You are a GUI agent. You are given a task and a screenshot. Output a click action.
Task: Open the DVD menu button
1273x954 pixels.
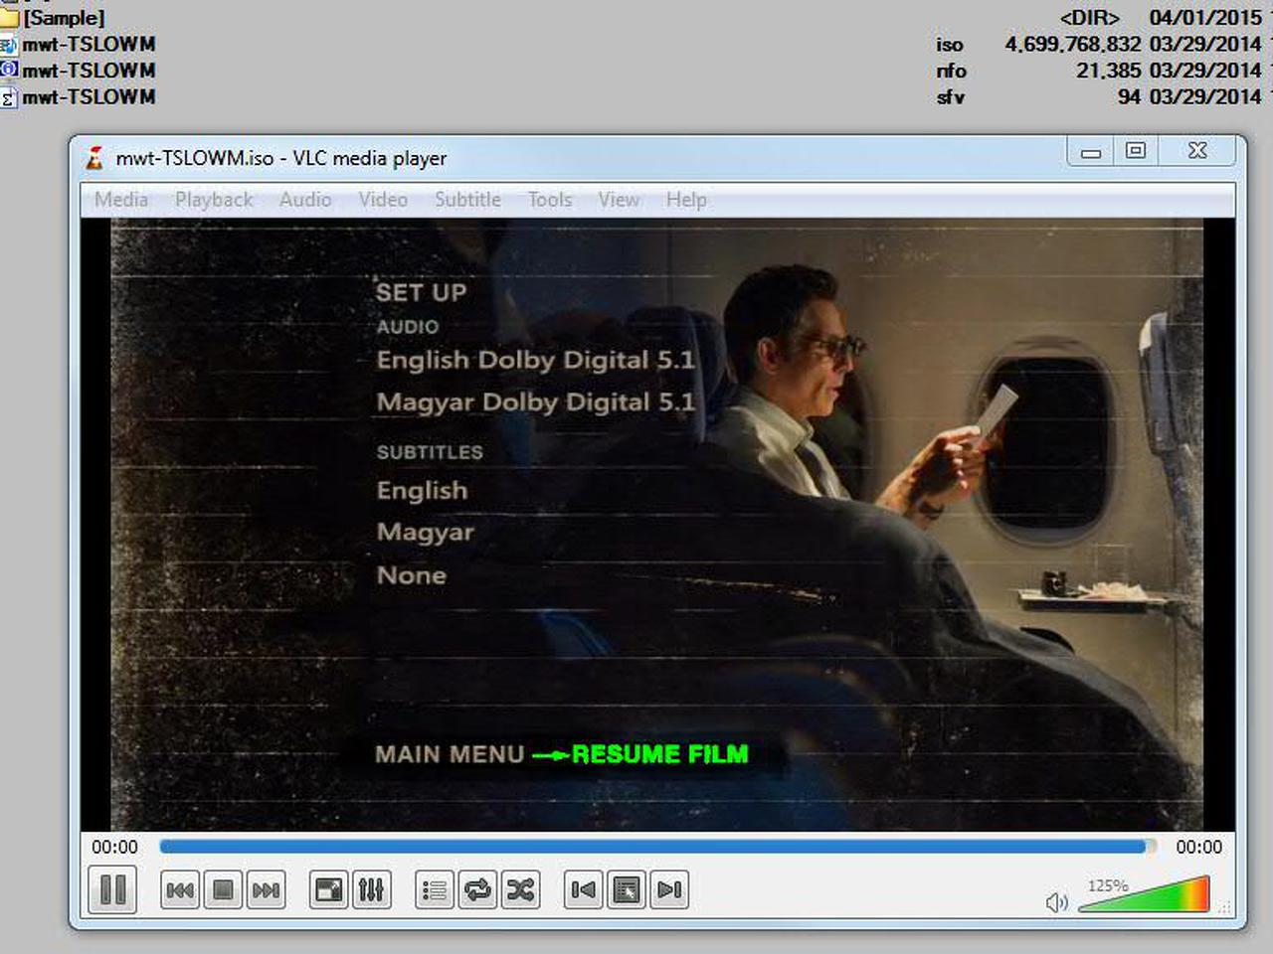coord(627,889)
